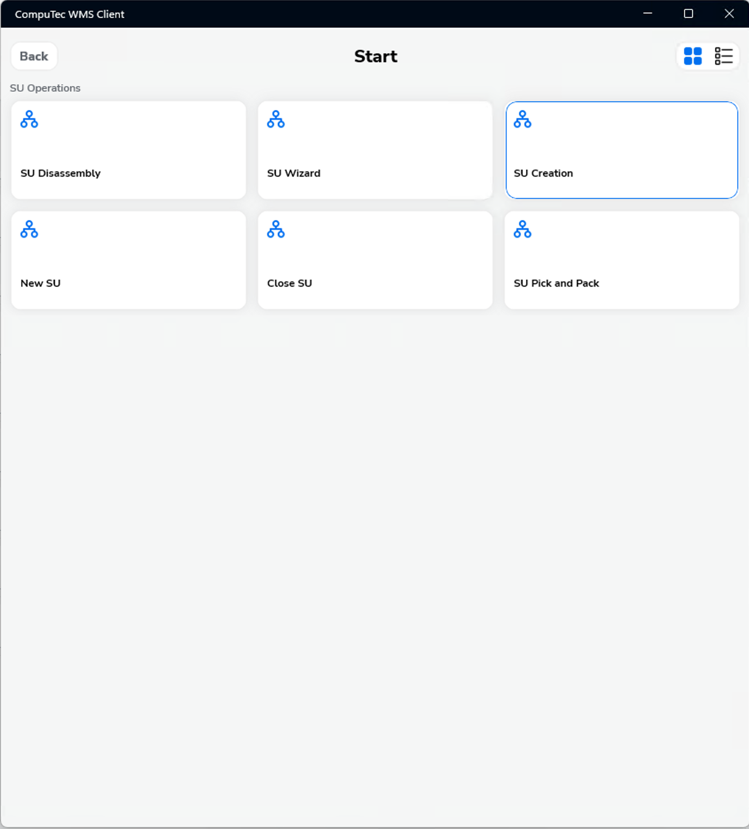Maximize the CompuTec WMS Client window

click(x=688, y=14)
